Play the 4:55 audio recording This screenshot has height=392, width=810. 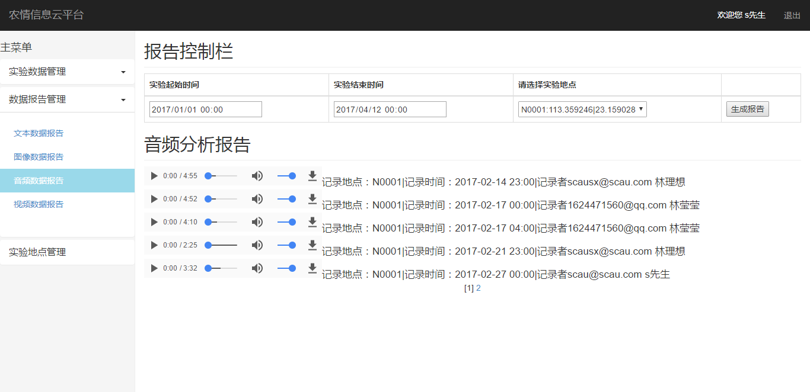click(x=154, y=176)
